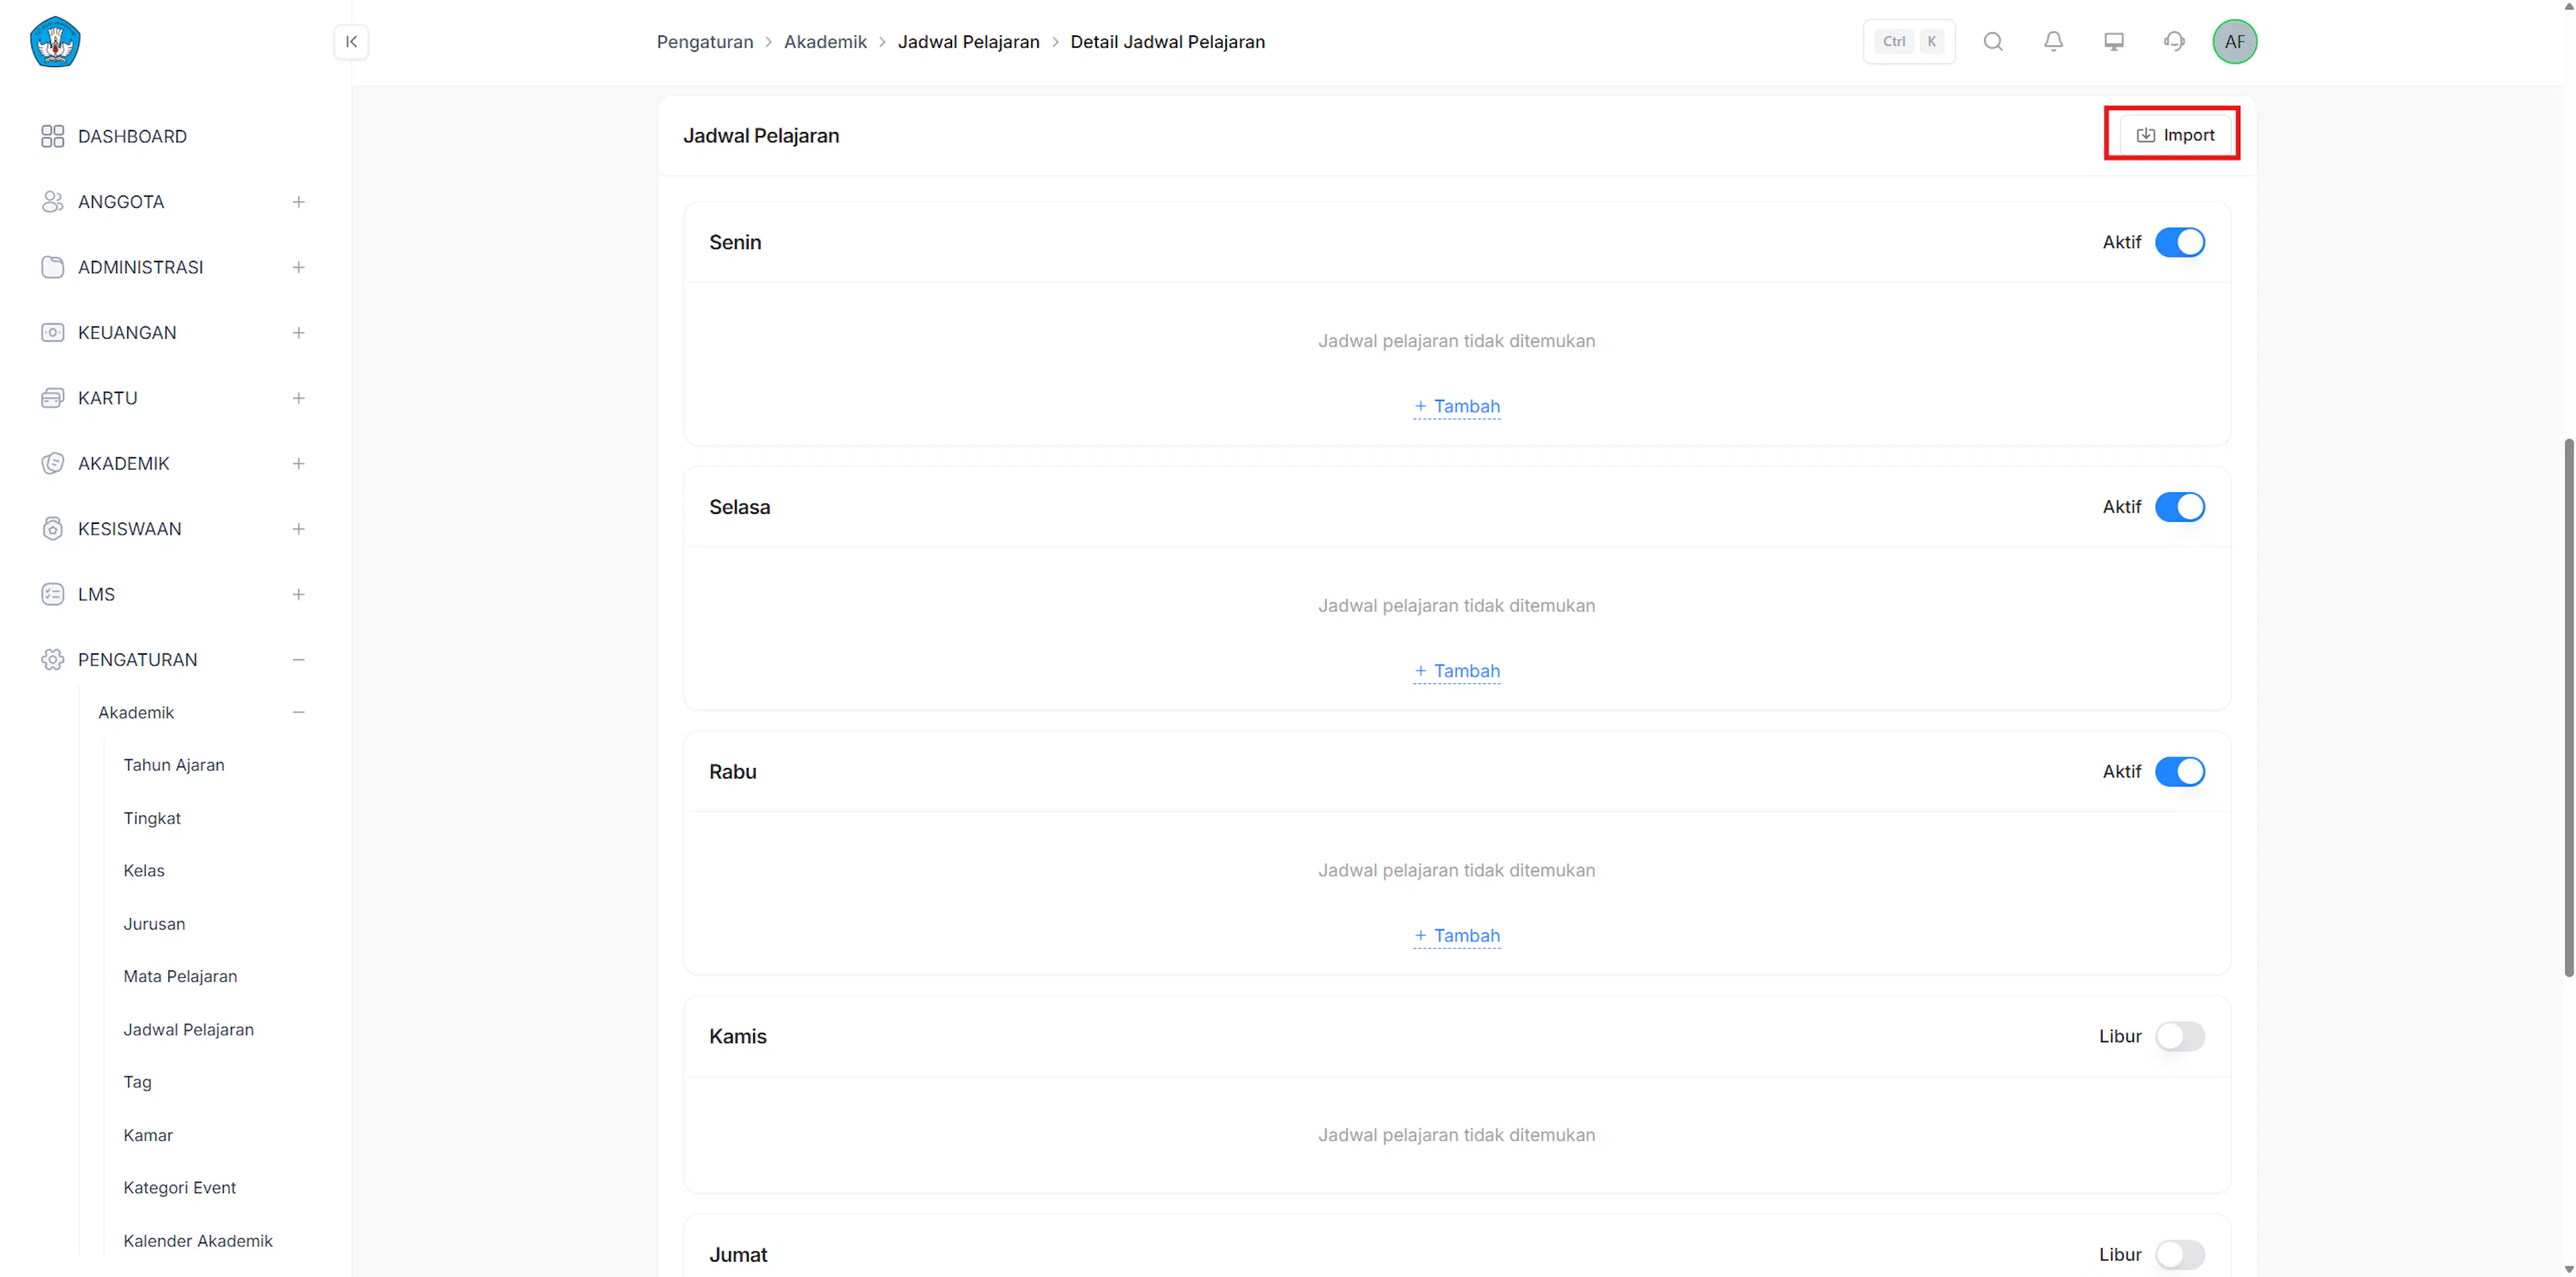Viewport: 2576px width, 1277px height.
Task: Click the Kesiswaan badge icon
Action: pyautogui.click(x=53, y=529)
